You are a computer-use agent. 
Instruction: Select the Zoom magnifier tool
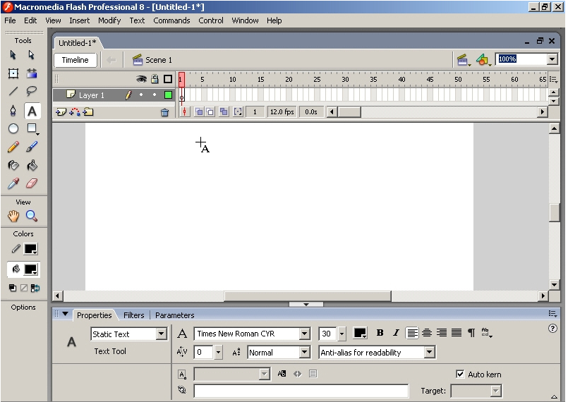click(32, 217)
